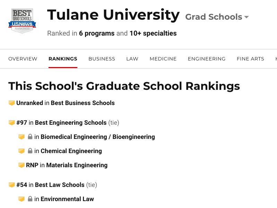Click the lock icon beside Chemical Engineering

[30, 151]
